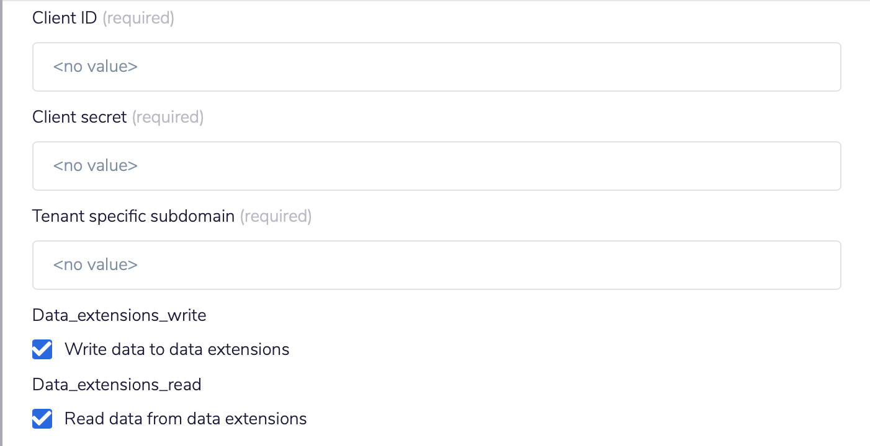Click the no value placeholder in Client ID
Screen dimensions: 870x446
[95, 66]
